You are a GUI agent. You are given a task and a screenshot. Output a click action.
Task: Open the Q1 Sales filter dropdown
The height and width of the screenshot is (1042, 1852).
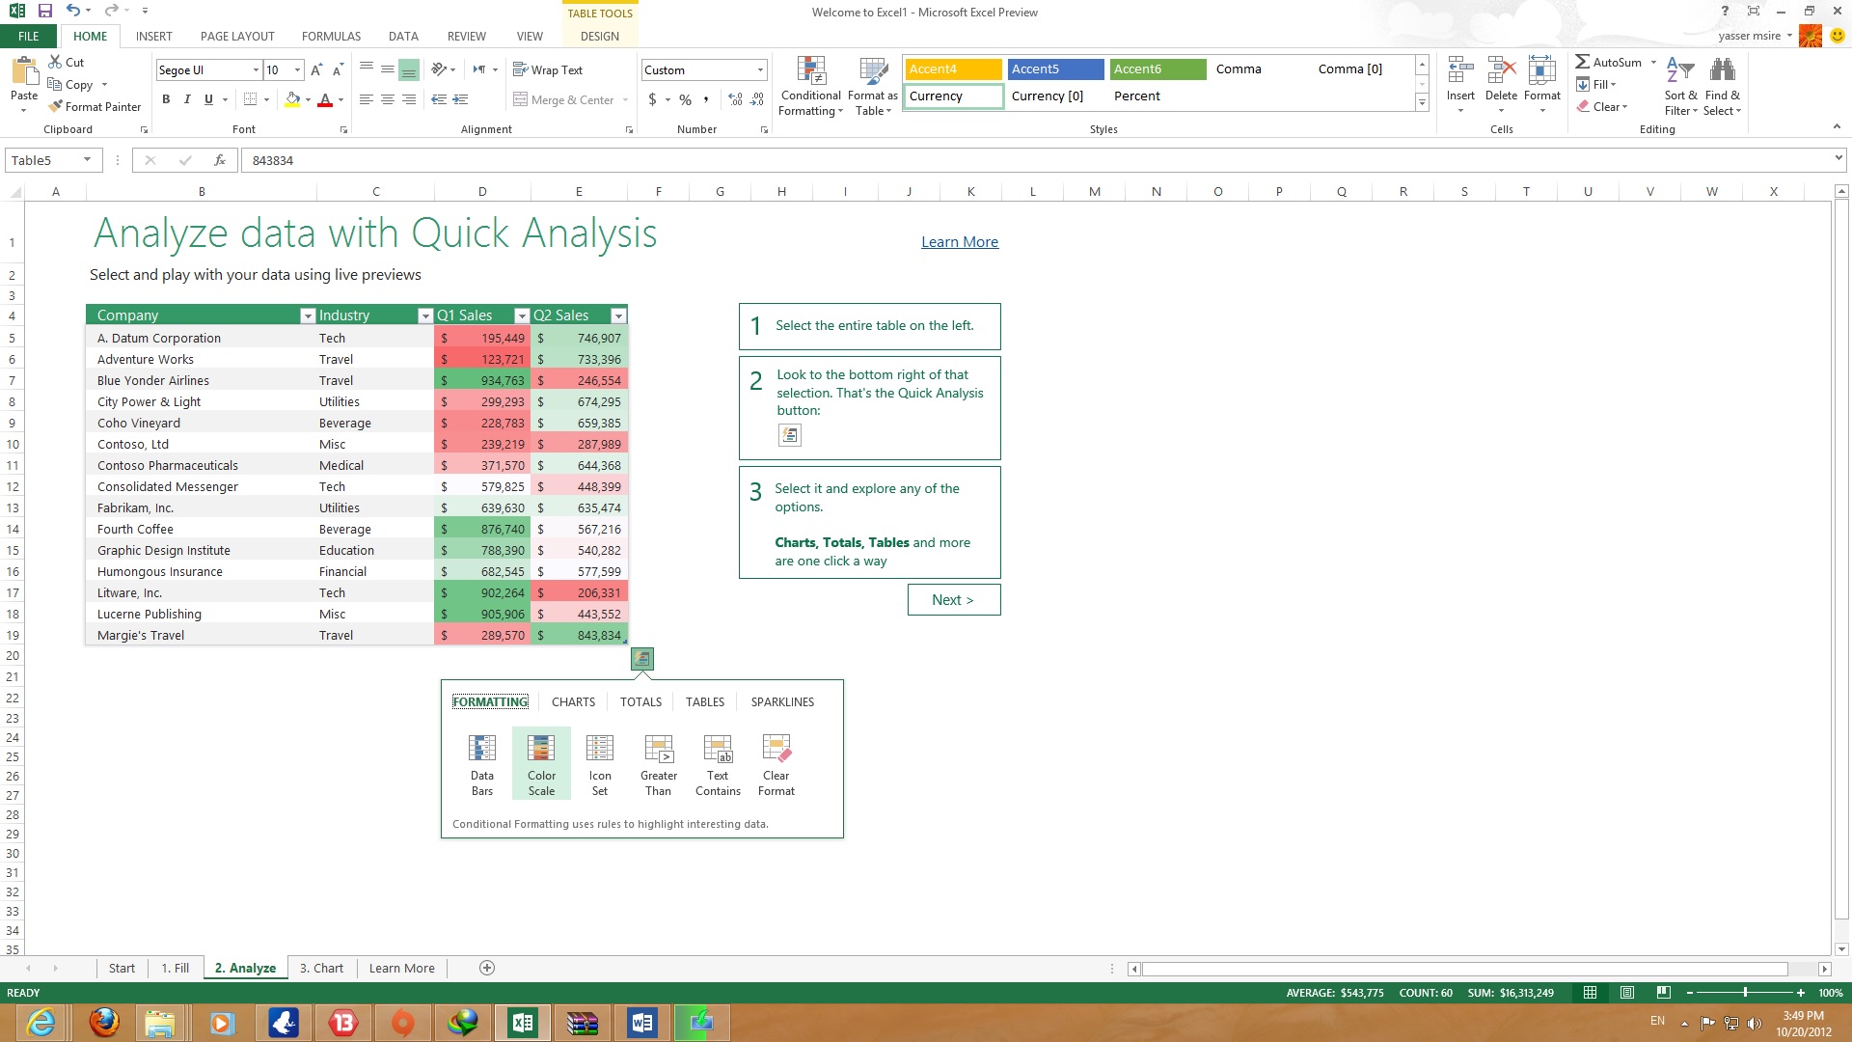[522, 315]
